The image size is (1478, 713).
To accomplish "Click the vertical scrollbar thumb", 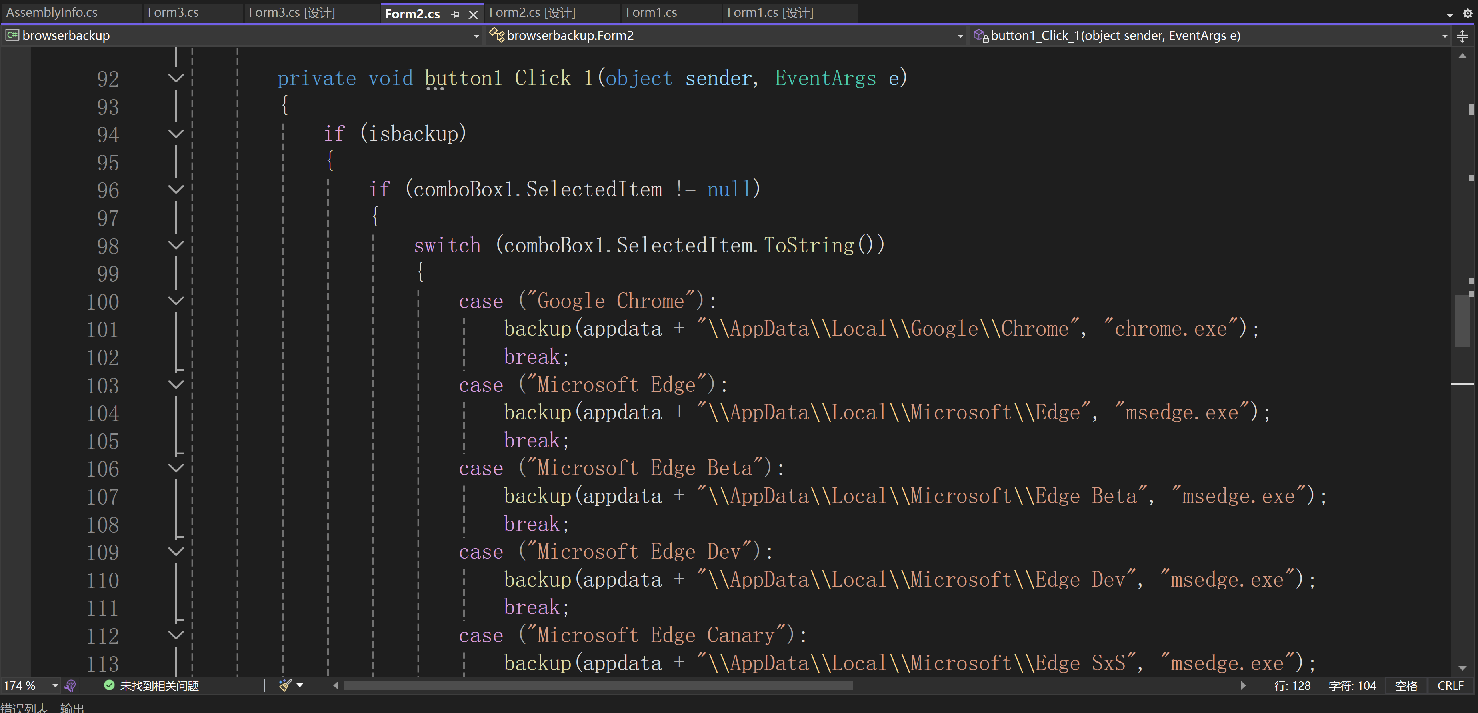I will [x=1462, y=320].
